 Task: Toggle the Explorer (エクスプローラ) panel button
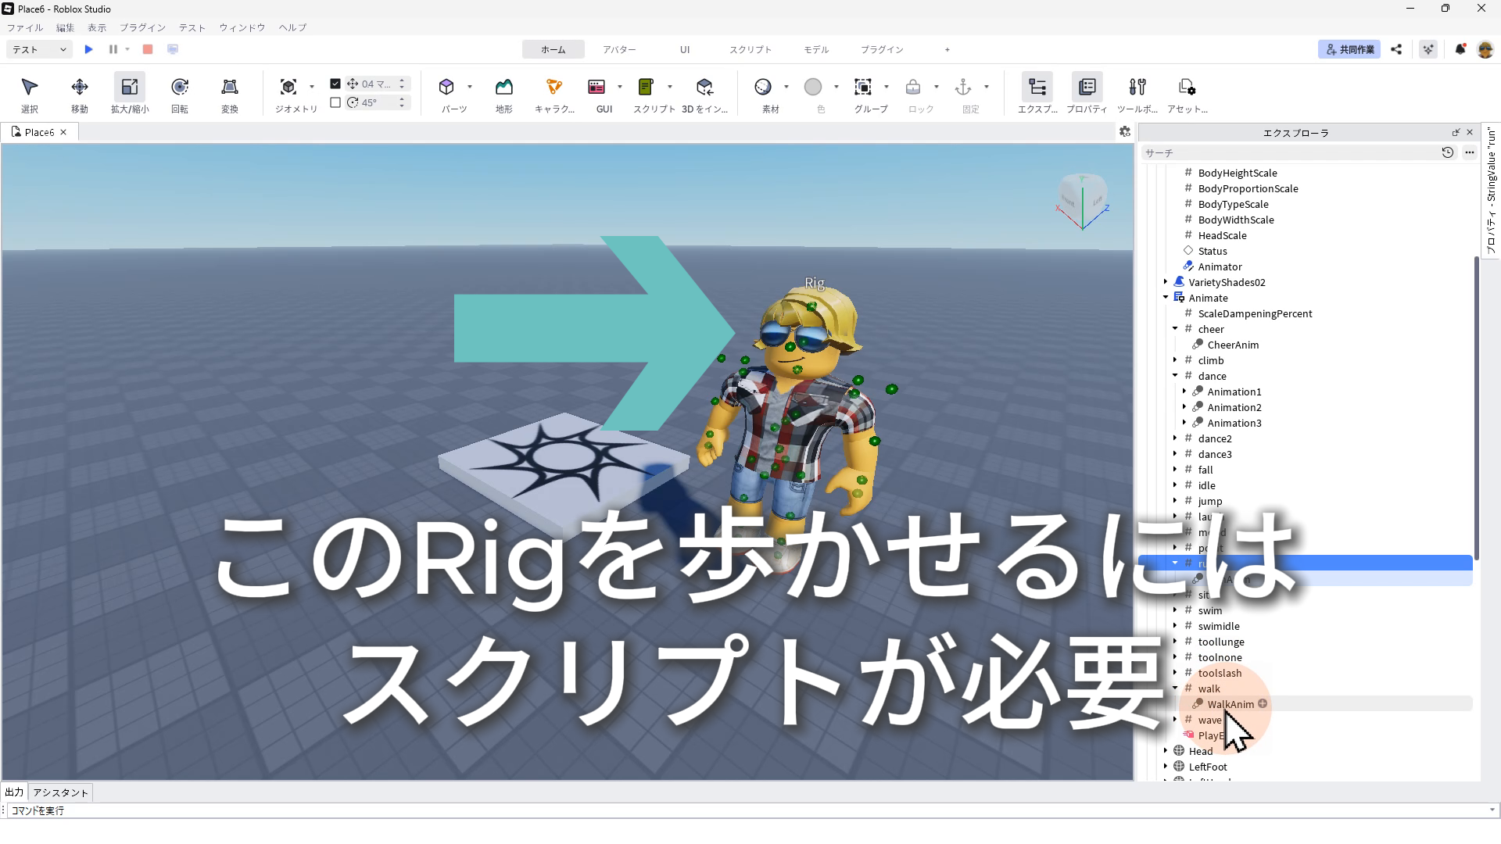(1037, 88)
